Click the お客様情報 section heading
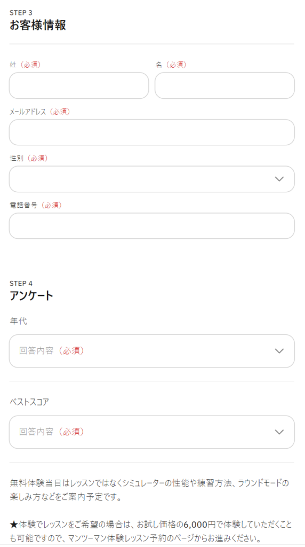 click(x=38, y=26)
